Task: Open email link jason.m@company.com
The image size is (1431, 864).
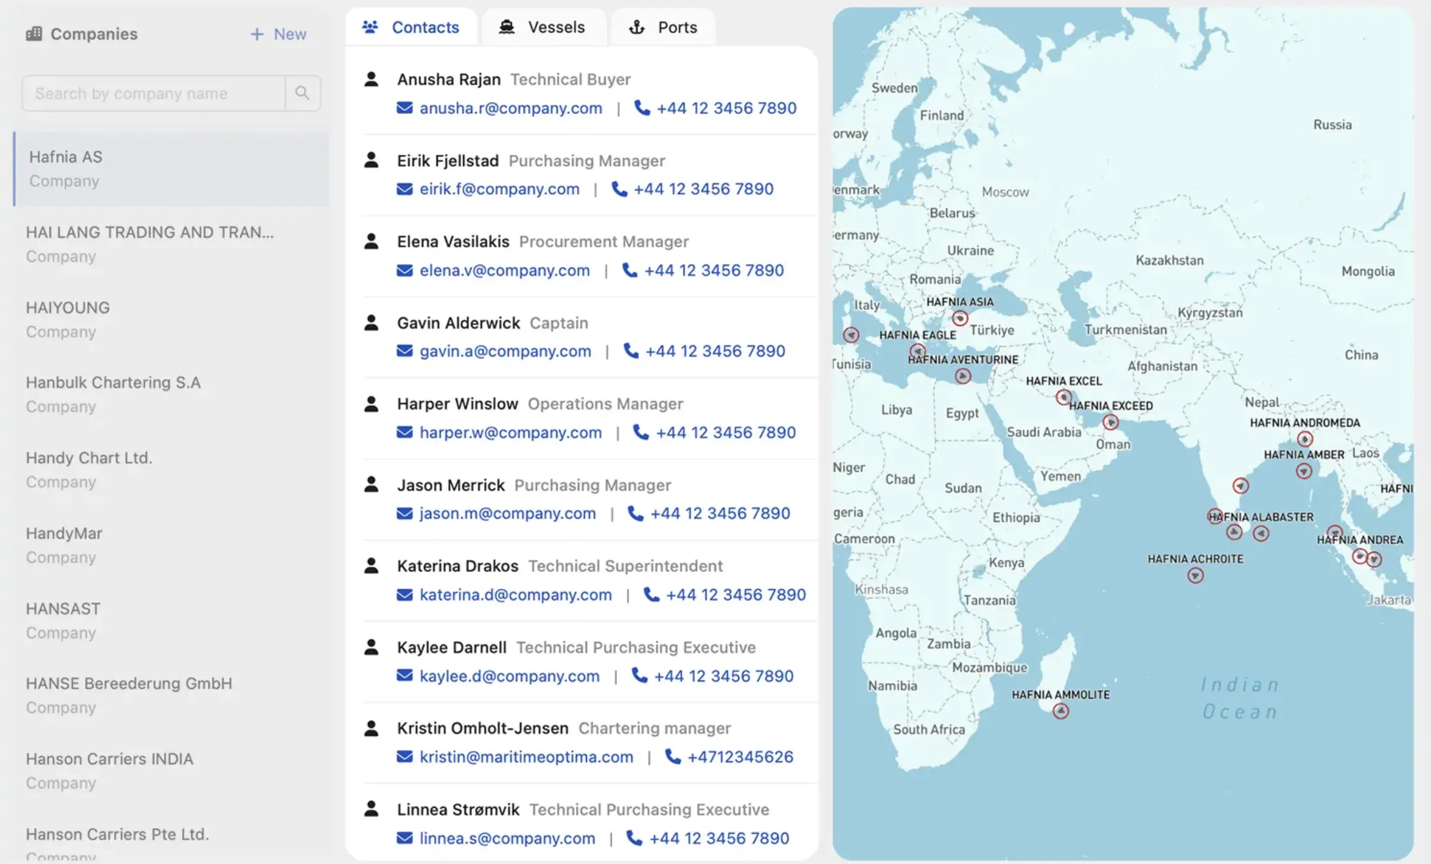Action: 508,513
